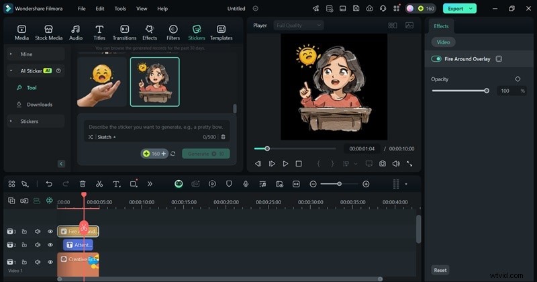Delete selected clip with trash icon
The height and width of the screenshot is (282, 537).
pos(83,184)
